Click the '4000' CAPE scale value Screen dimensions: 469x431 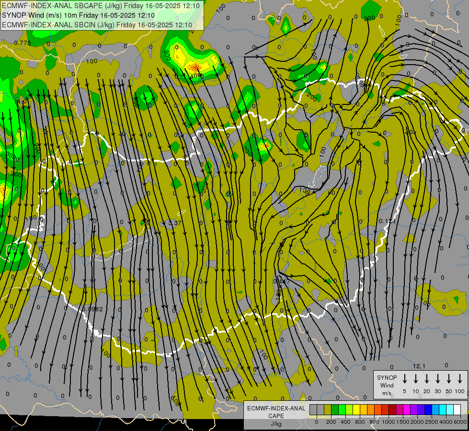(446, 422)
